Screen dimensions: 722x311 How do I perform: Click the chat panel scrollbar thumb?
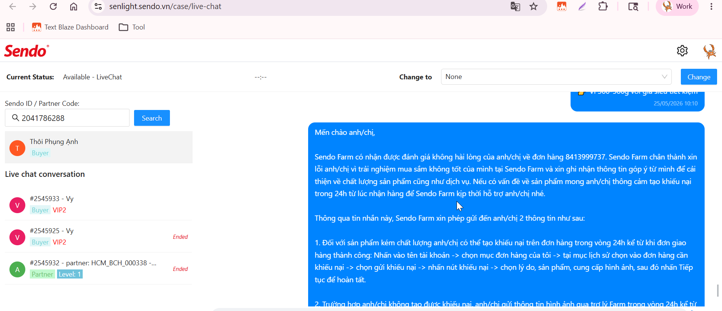pyautogui.click(x=717, y=291)
